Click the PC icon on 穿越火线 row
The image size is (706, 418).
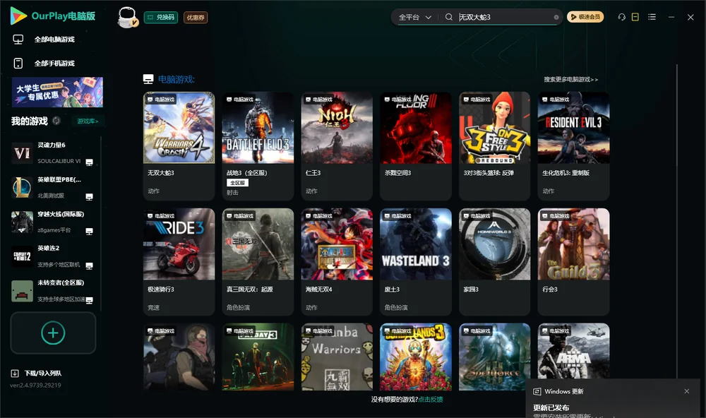[89, 232]
